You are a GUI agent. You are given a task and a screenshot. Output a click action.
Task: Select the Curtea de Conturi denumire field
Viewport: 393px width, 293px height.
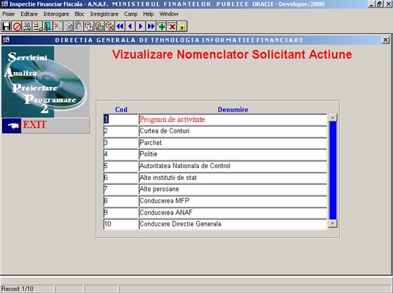click(233, 131)
